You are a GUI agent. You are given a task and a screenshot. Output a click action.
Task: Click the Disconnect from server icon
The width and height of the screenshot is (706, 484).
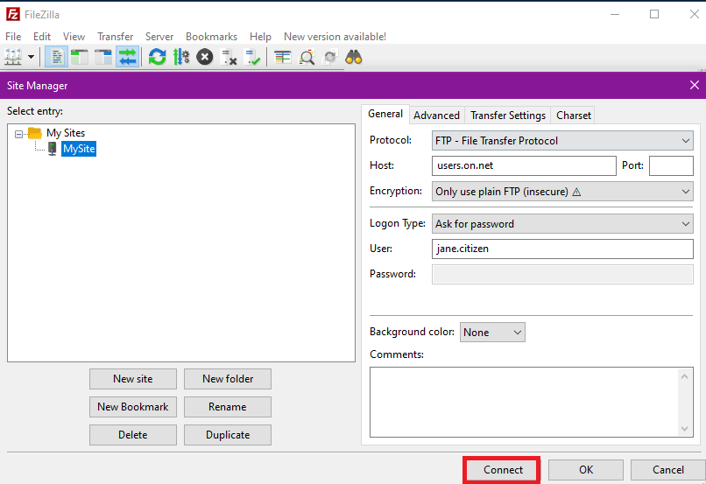click(229, 57)
